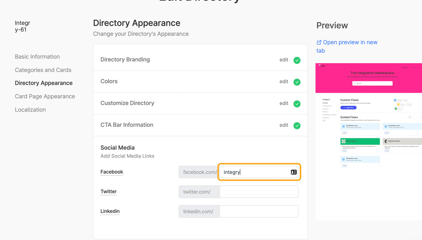
Task: Click the Facebook field label
Action: point(112,172)
